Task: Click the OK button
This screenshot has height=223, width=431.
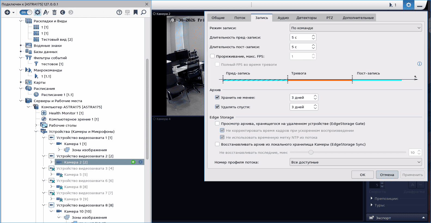Action: click(x=362, y=175)
